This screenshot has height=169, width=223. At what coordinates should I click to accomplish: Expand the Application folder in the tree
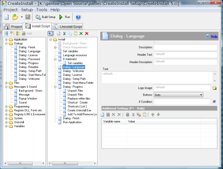pos(6,40)
